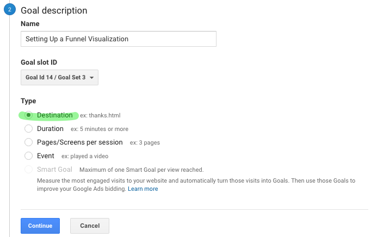Choose the Duration radio option
This screenshot has width=371, height=237.
pyautogui.click(x=28, y=129)
